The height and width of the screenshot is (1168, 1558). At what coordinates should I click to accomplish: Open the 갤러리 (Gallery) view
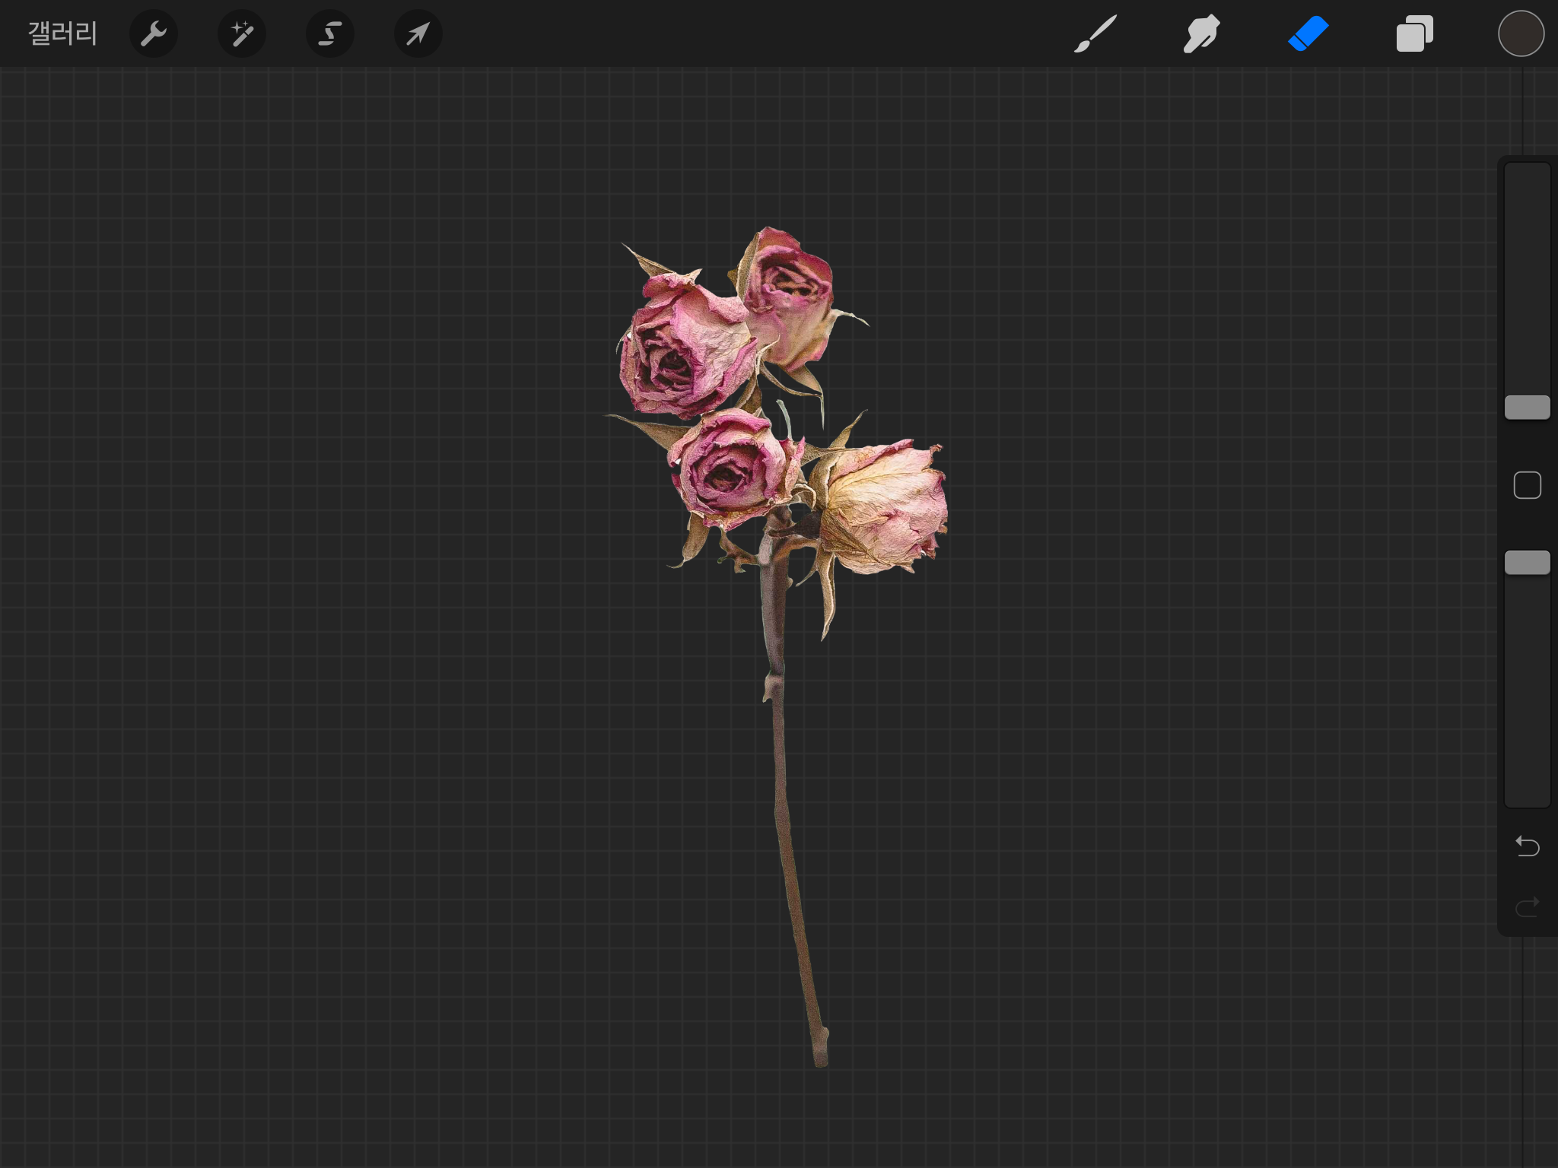[62, 34]
